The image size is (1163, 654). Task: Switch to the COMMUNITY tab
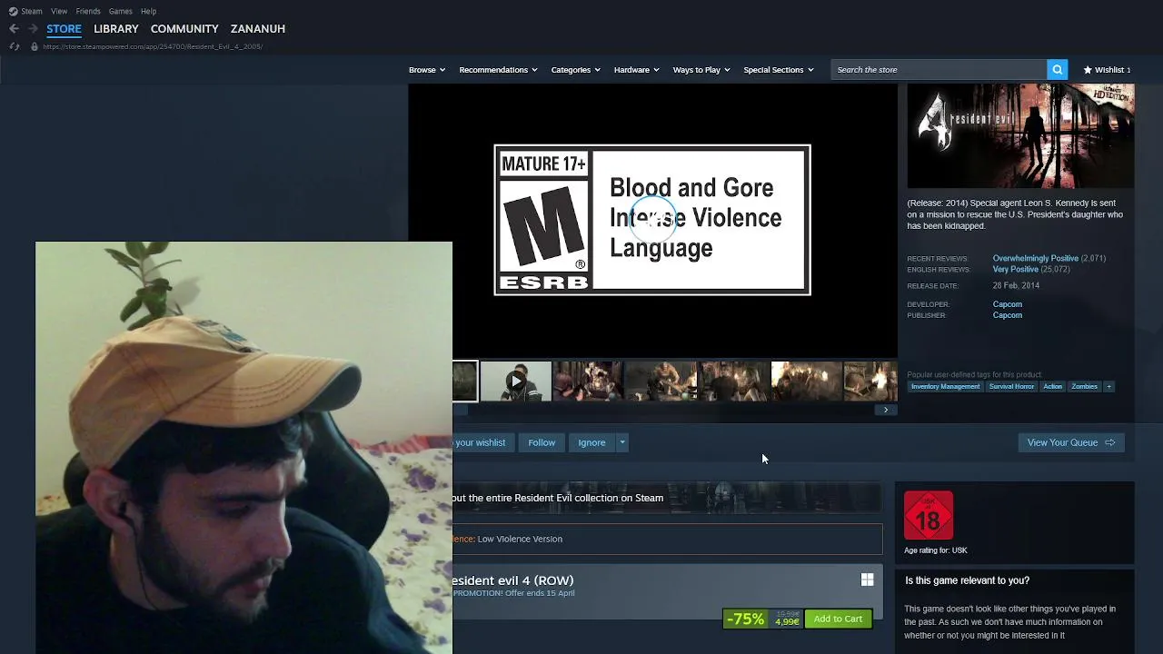184,28
